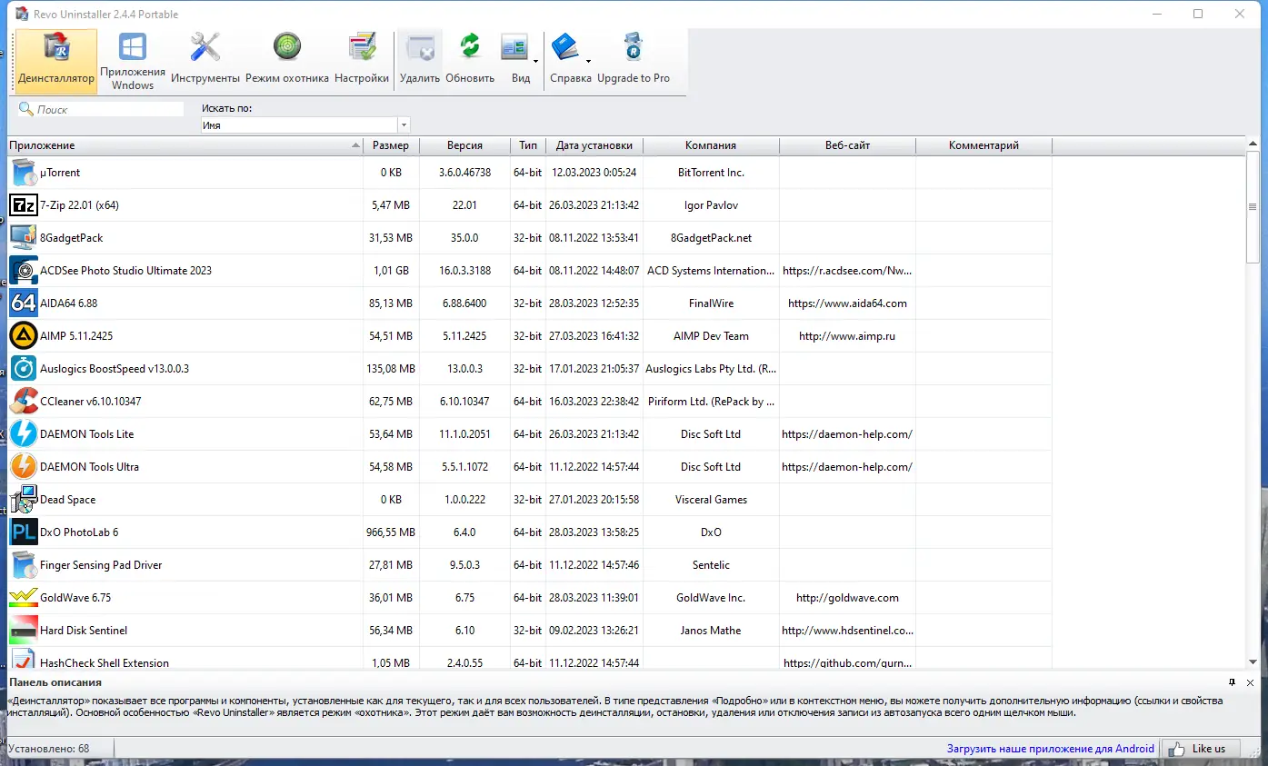The width and height of the screenshot is (1268, 766).
Task: Close the Панель описания panel
Action: click(x=1251, y=681)
